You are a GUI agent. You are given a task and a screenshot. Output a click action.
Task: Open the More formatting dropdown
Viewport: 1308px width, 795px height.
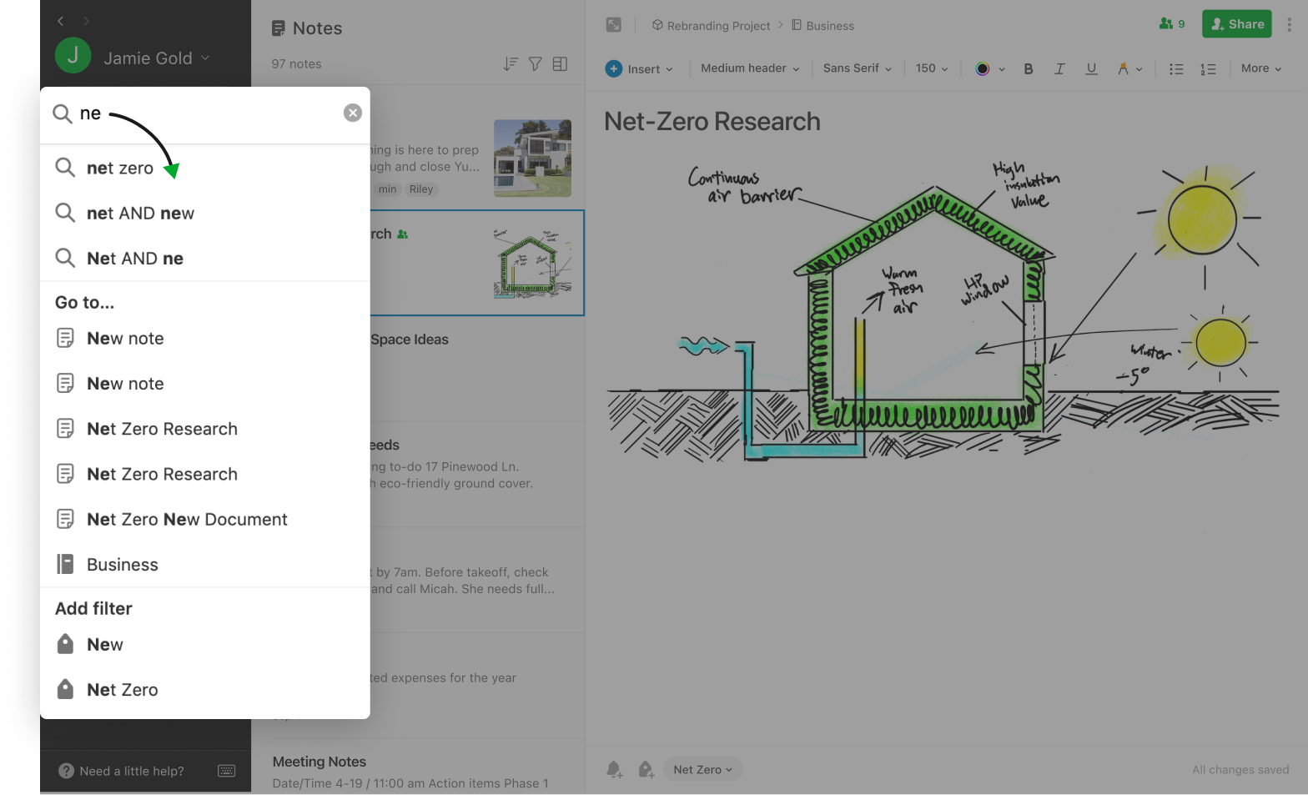pyautogui.click(x=1261, y=68)
